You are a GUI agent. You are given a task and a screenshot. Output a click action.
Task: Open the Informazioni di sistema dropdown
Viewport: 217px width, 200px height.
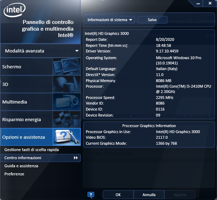pos(110,20)
